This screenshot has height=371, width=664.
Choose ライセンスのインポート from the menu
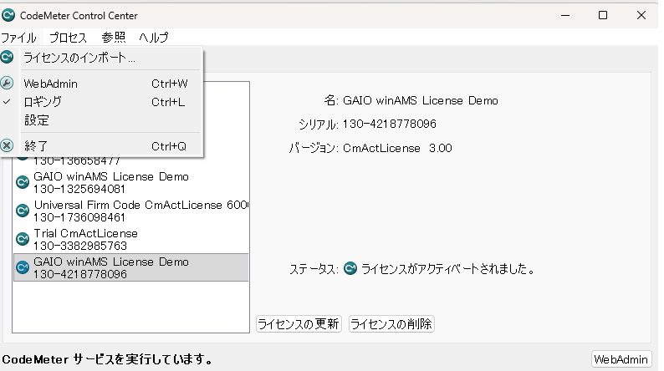pos(79,58)
